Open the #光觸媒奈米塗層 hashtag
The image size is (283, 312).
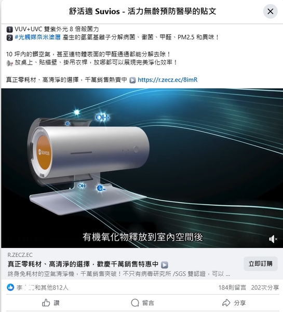coord(37,37)
